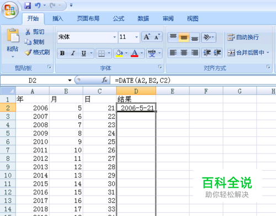Click the fx insert function icon
The image size is (276, 216).
(x=104, y=80)
